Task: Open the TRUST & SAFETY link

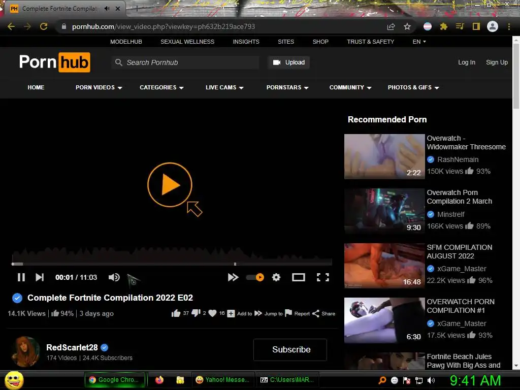Action: (370, 42)
